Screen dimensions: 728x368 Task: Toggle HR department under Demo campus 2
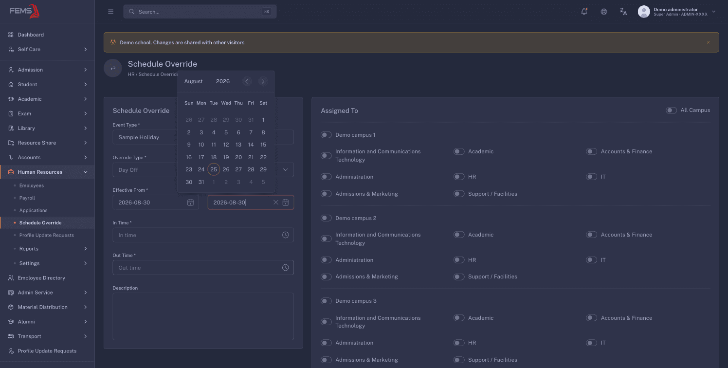pos(459,260)
